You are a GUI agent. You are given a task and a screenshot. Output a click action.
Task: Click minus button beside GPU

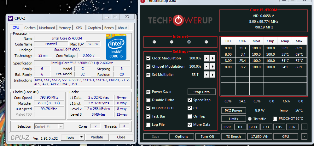tap(304, 137)
